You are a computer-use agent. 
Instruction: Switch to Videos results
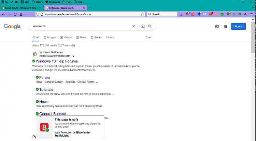(66, 38)
